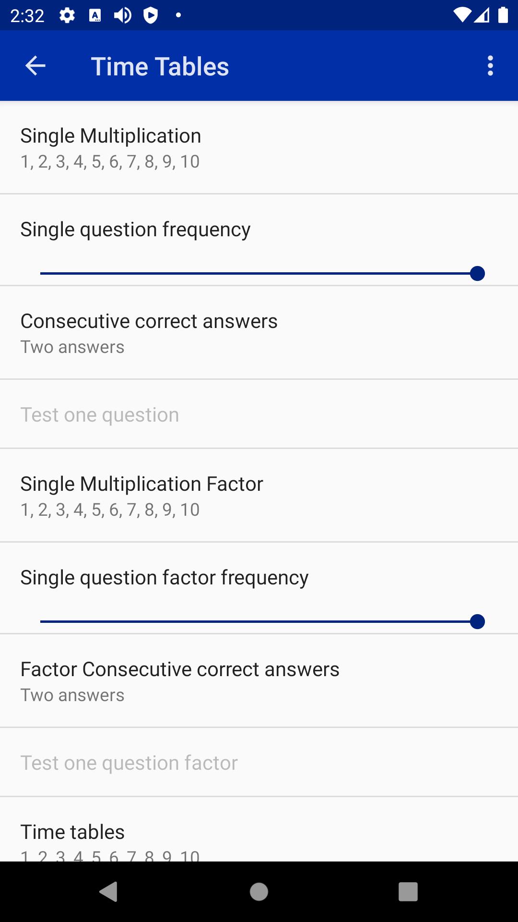Open Single Multiplication number selection
Viewport: 518px width, 922px height.
(x=259, y=148)
